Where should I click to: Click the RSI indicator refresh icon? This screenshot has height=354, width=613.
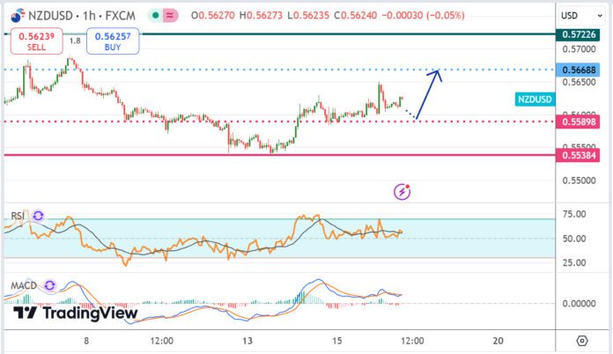tap(39, 214)
